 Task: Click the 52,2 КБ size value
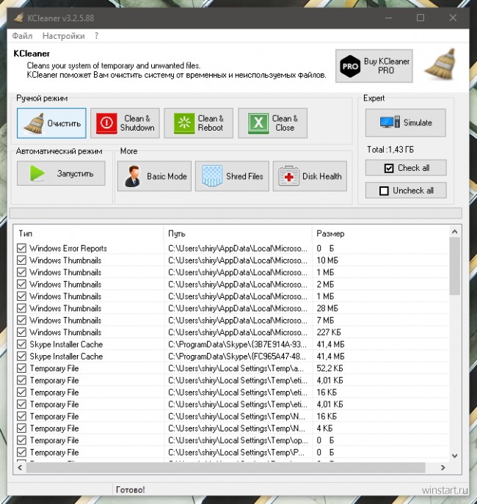tap(329, 368)
